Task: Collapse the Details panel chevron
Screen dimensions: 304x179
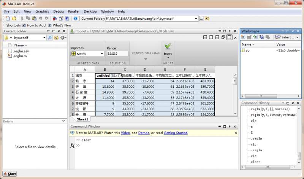Action: pos(63,121)
